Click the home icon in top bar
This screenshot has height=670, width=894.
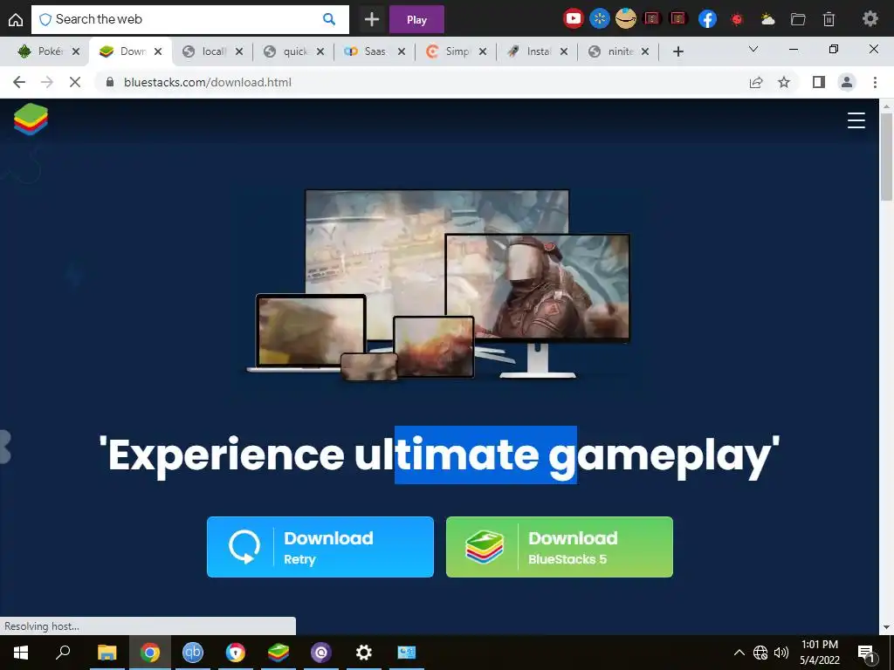coord(16,19)
